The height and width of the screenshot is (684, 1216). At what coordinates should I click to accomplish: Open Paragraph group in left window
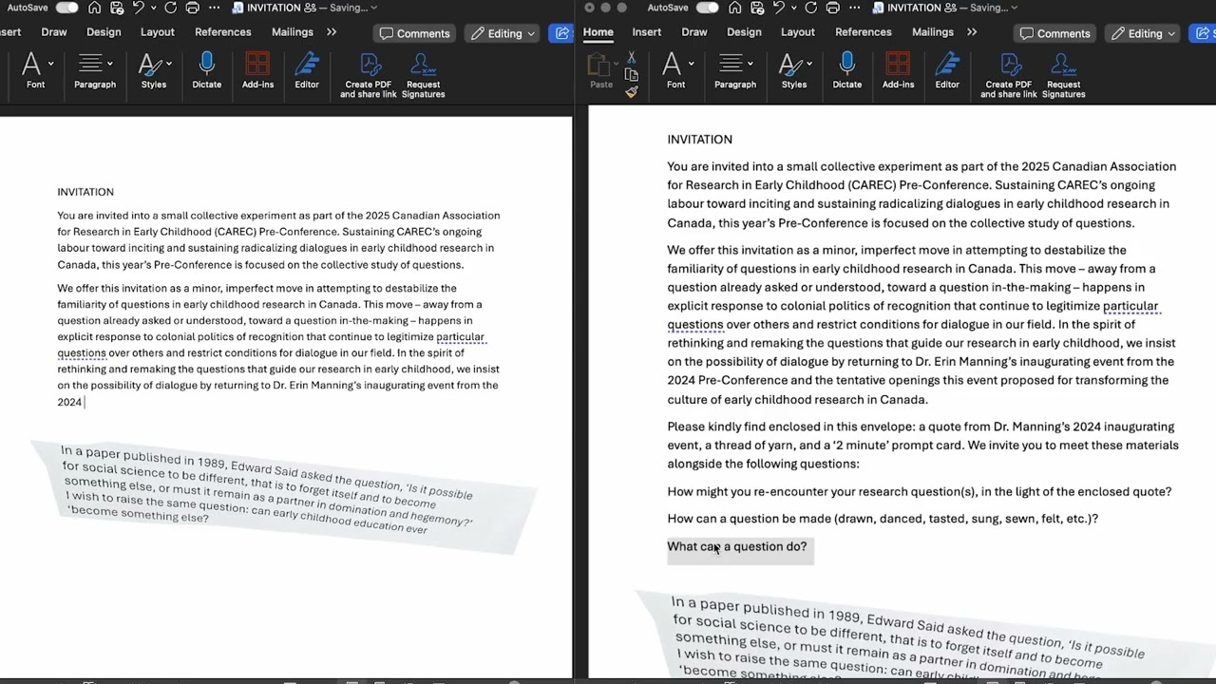tap(95, 71)
